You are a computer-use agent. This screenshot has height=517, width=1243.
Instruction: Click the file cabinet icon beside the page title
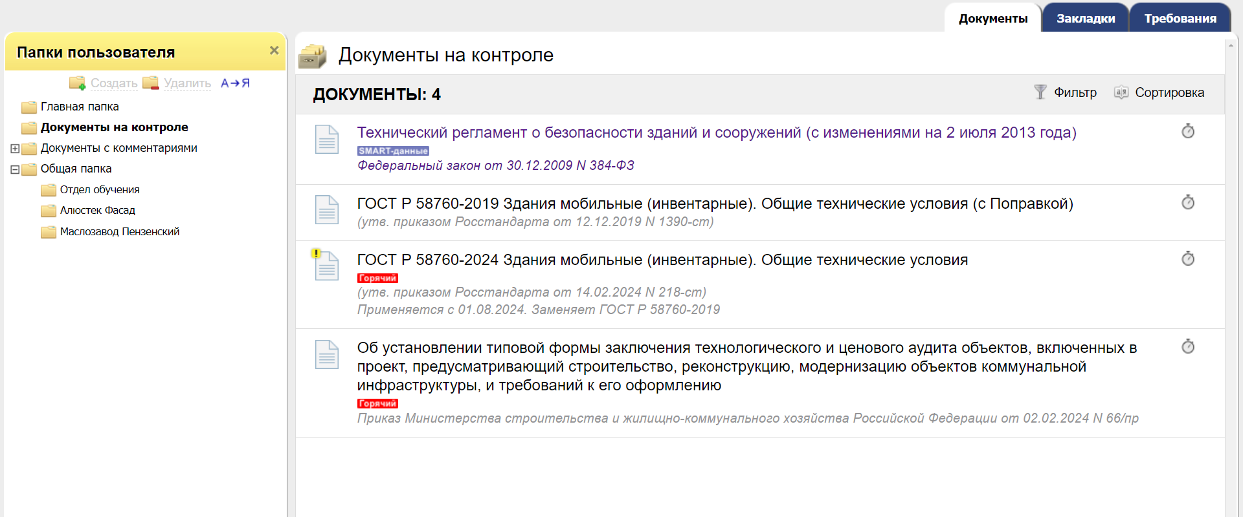[x=313, y=56]
